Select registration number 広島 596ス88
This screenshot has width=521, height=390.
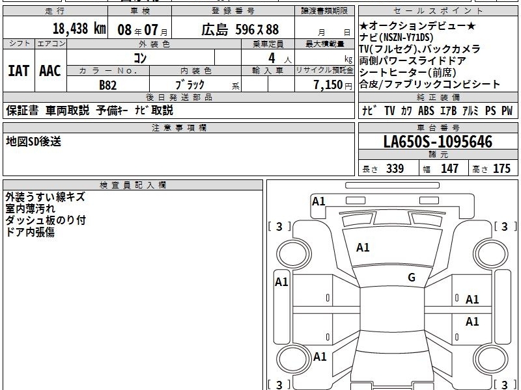240,30
